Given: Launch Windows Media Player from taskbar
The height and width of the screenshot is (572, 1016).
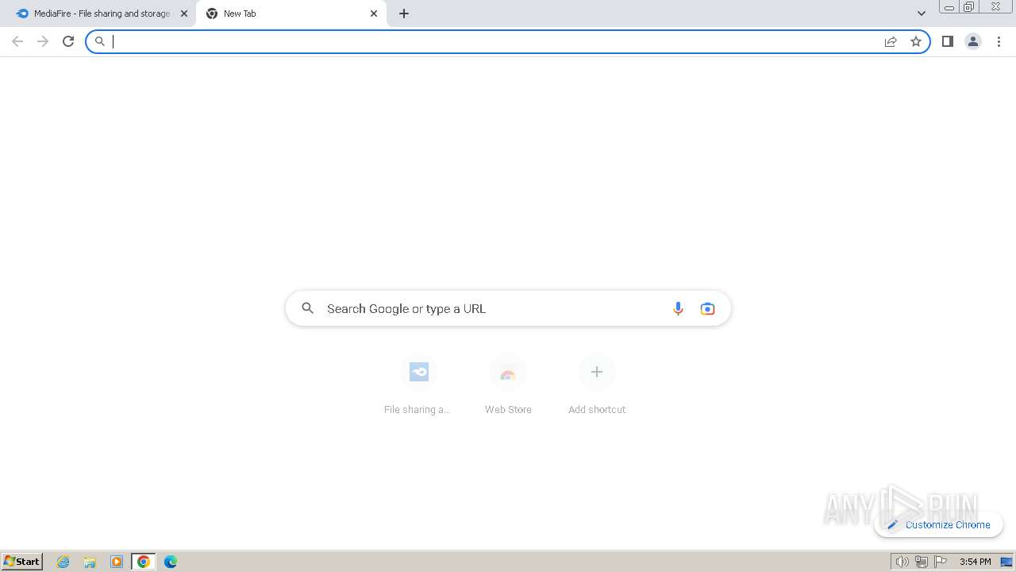Looking at the screenshot, I should tap(117, 562).
